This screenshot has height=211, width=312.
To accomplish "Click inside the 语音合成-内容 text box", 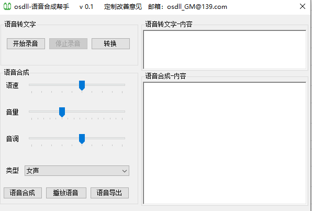I will [x=225, y=143].
